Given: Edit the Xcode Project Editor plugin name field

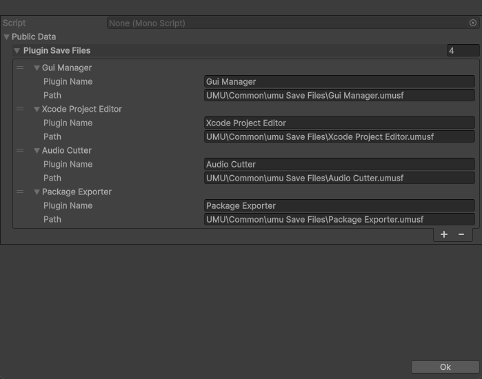Looking at the screenshot, I should (x=339, y=123).
